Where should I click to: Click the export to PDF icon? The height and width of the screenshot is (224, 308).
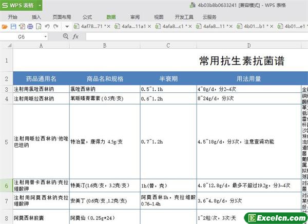[x=22, y=26]
